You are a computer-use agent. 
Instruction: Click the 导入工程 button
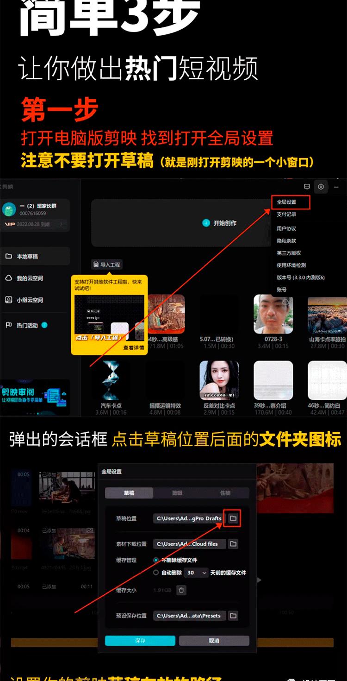click(107, 265)
